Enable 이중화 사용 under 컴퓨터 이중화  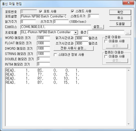pyautogui.click(x=106, y=56)
